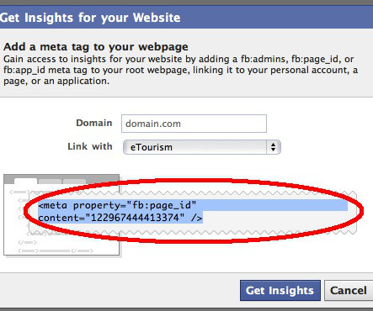
Task: Click the fb:admins description paragraph text
Action: tap(180, 70)
